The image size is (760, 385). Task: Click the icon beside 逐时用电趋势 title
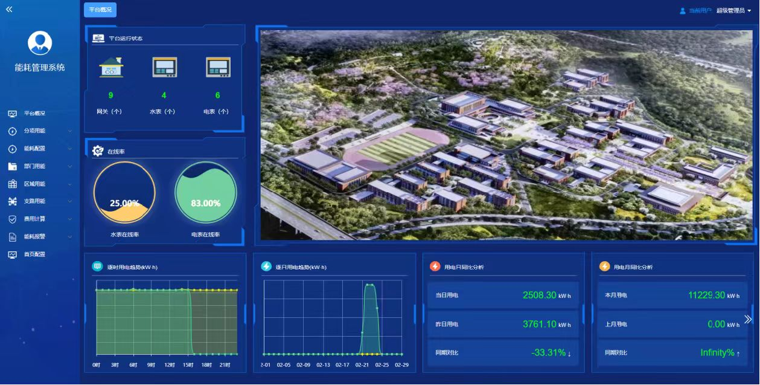click(97, 267)
